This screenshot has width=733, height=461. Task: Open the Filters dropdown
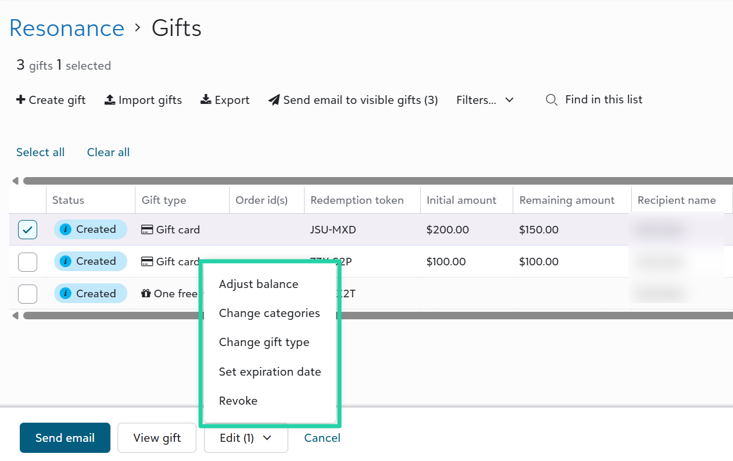pos(485,100)
